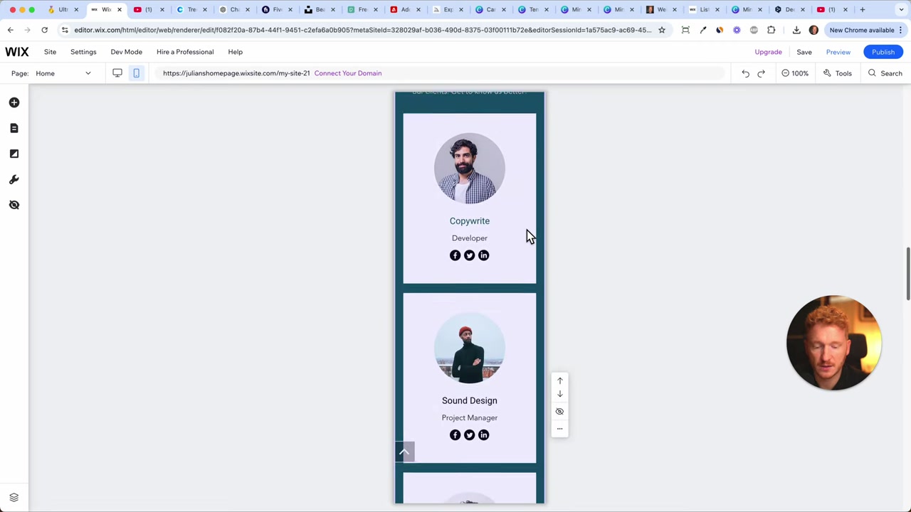Open the Add Elements plus panel
The image size is (911, 512).
click(14, 102)
